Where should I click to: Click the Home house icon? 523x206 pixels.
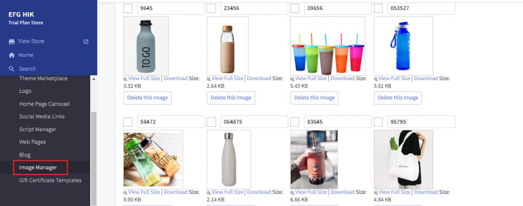click(12, 55)
